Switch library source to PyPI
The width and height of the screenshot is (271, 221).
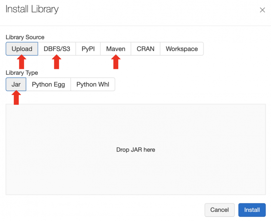pyautogui.click(x=88, y=49)
